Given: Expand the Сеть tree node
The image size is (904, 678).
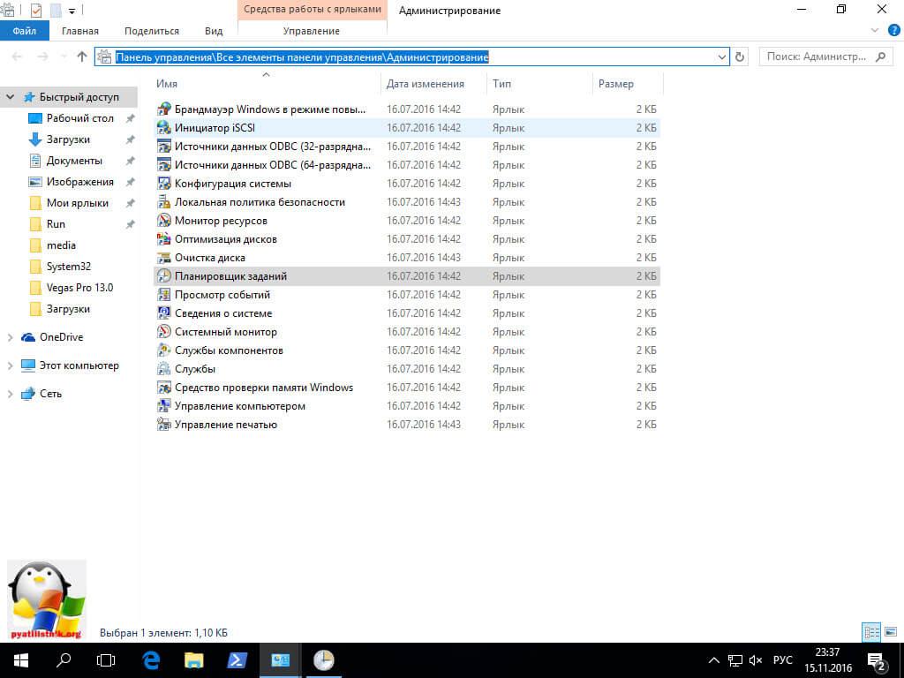Looking at the screenshot, I should pyautogui.click(x=10, y=394).
